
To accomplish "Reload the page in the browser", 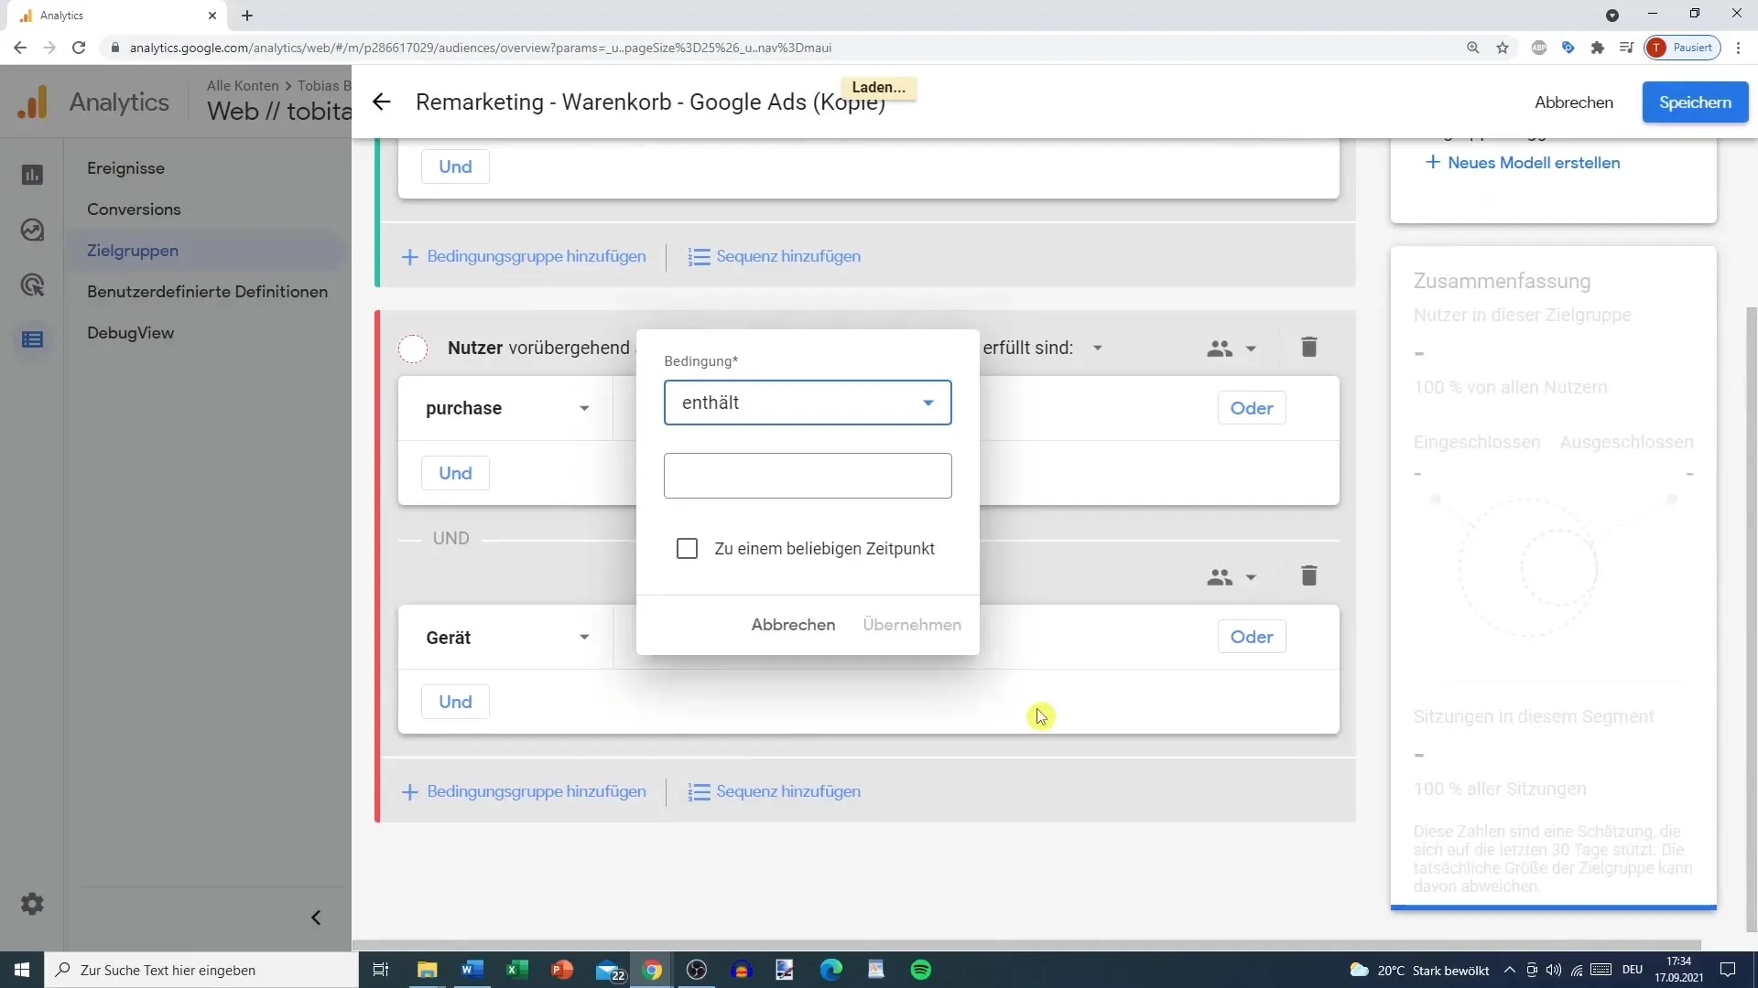I will pos(79,48).
